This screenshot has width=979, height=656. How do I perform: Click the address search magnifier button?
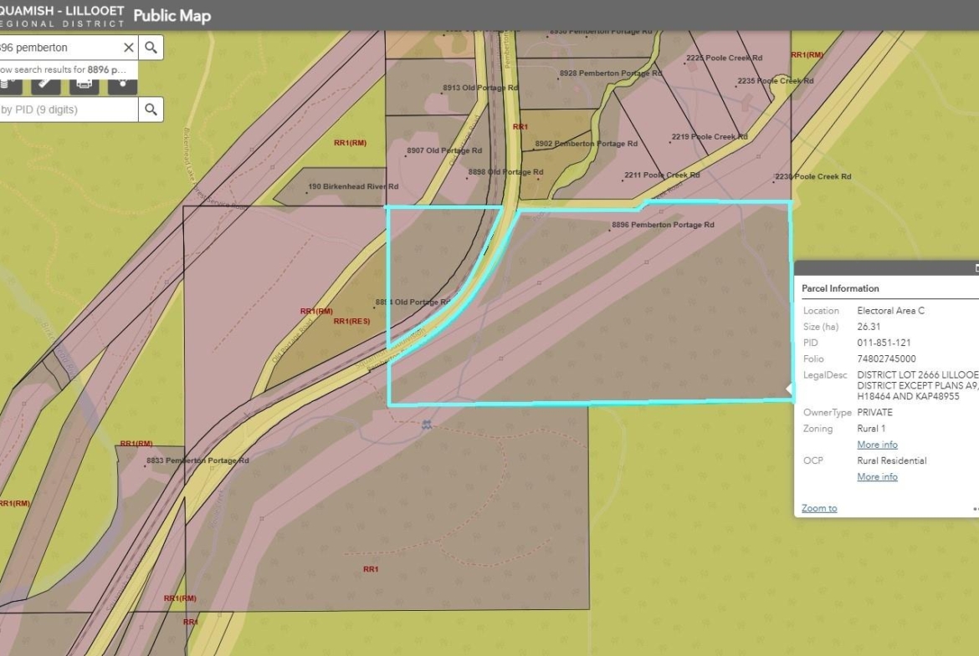(x=151, y=48)
